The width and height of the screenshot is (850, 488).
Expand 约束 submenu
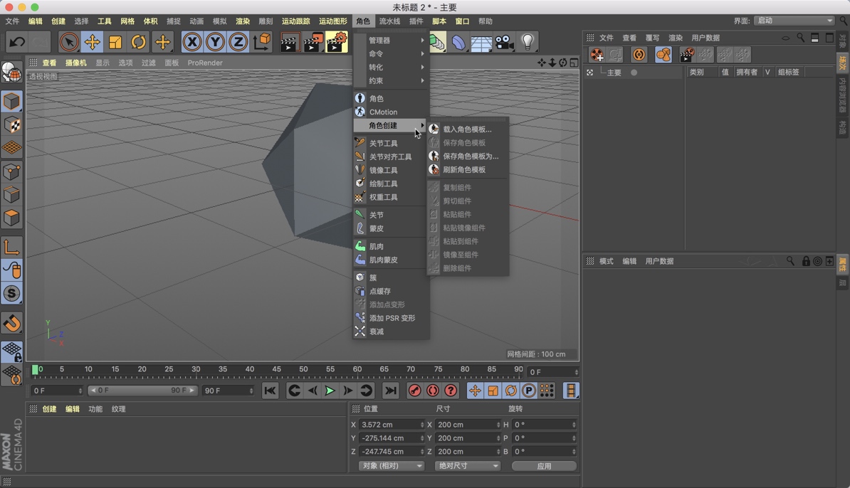pos(391,80)
